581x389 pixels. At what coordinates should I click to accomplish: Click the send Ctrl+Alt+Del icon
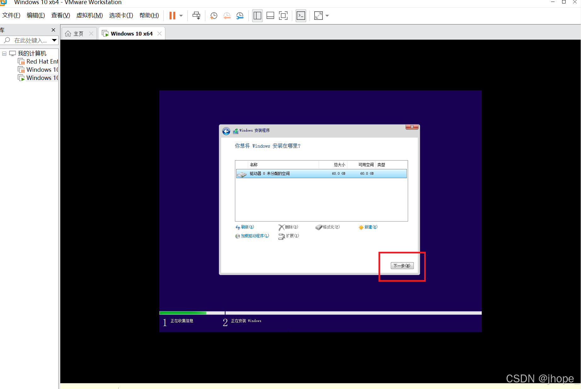tap(197, 16)
